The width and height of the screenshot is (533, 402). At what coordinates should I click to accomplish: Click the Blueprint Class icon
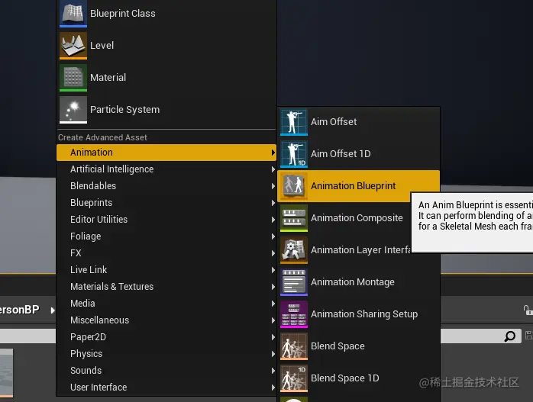tap(73, 14)
